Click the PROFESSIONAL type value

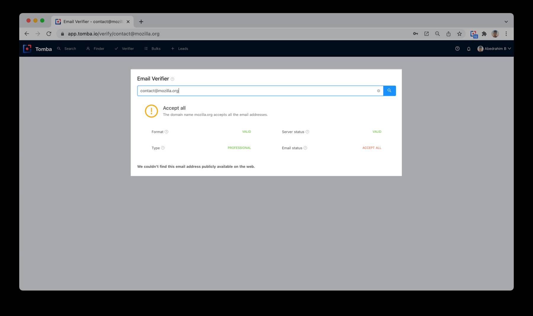coord(239,148)
